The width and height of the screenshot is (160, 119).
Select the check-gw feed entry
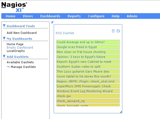[x=88, y=96]
